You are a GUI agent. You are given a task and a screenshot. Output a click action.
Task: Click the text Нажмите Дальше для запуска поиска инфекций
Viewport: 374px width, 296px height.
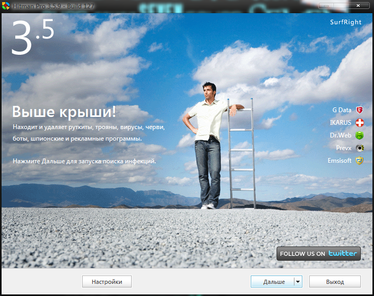pyautogui.click(x=84, y=161)
